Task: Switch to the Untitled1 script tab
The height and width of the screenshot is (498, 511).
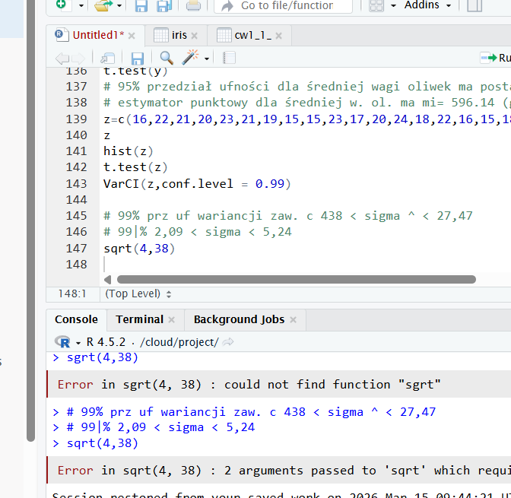Action: click(94, 35)
